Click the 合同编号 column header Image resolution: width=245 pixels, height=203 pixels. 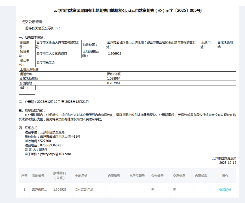click(x=114, y=176)
